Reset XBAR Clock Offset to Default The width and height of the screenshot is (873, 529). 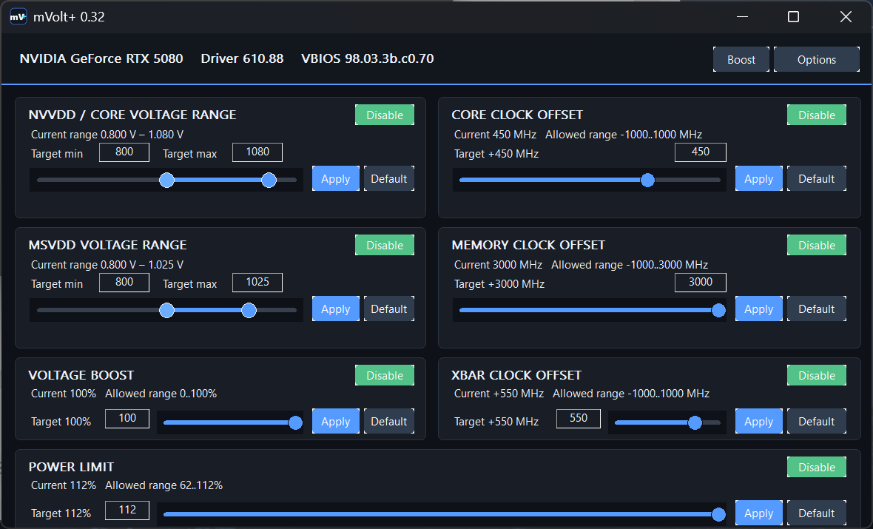click(817, 422)
